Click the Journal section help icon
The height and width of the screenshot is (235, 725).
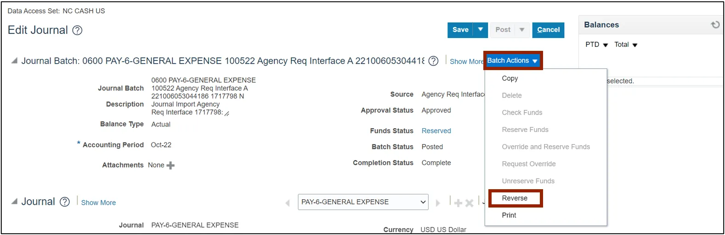tap(65, 202)
